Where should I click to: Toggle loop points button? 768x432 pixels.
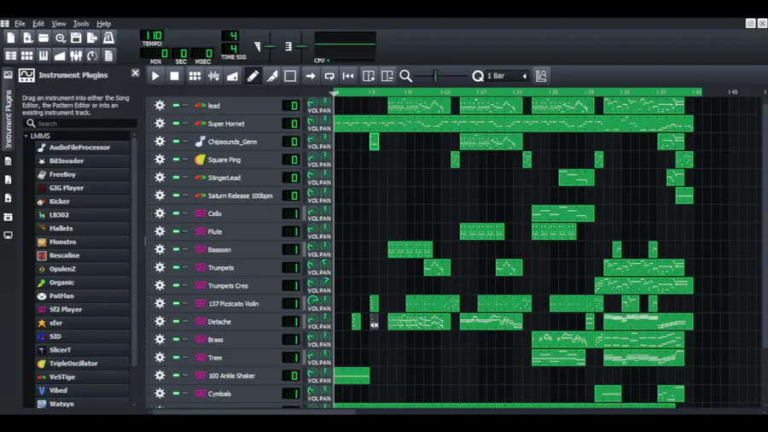329,76
